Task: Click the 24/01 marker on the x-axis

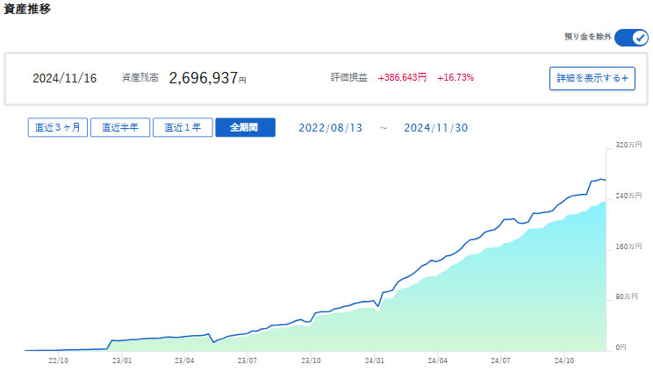Action: pyautogui.click(x=375, y=360)
